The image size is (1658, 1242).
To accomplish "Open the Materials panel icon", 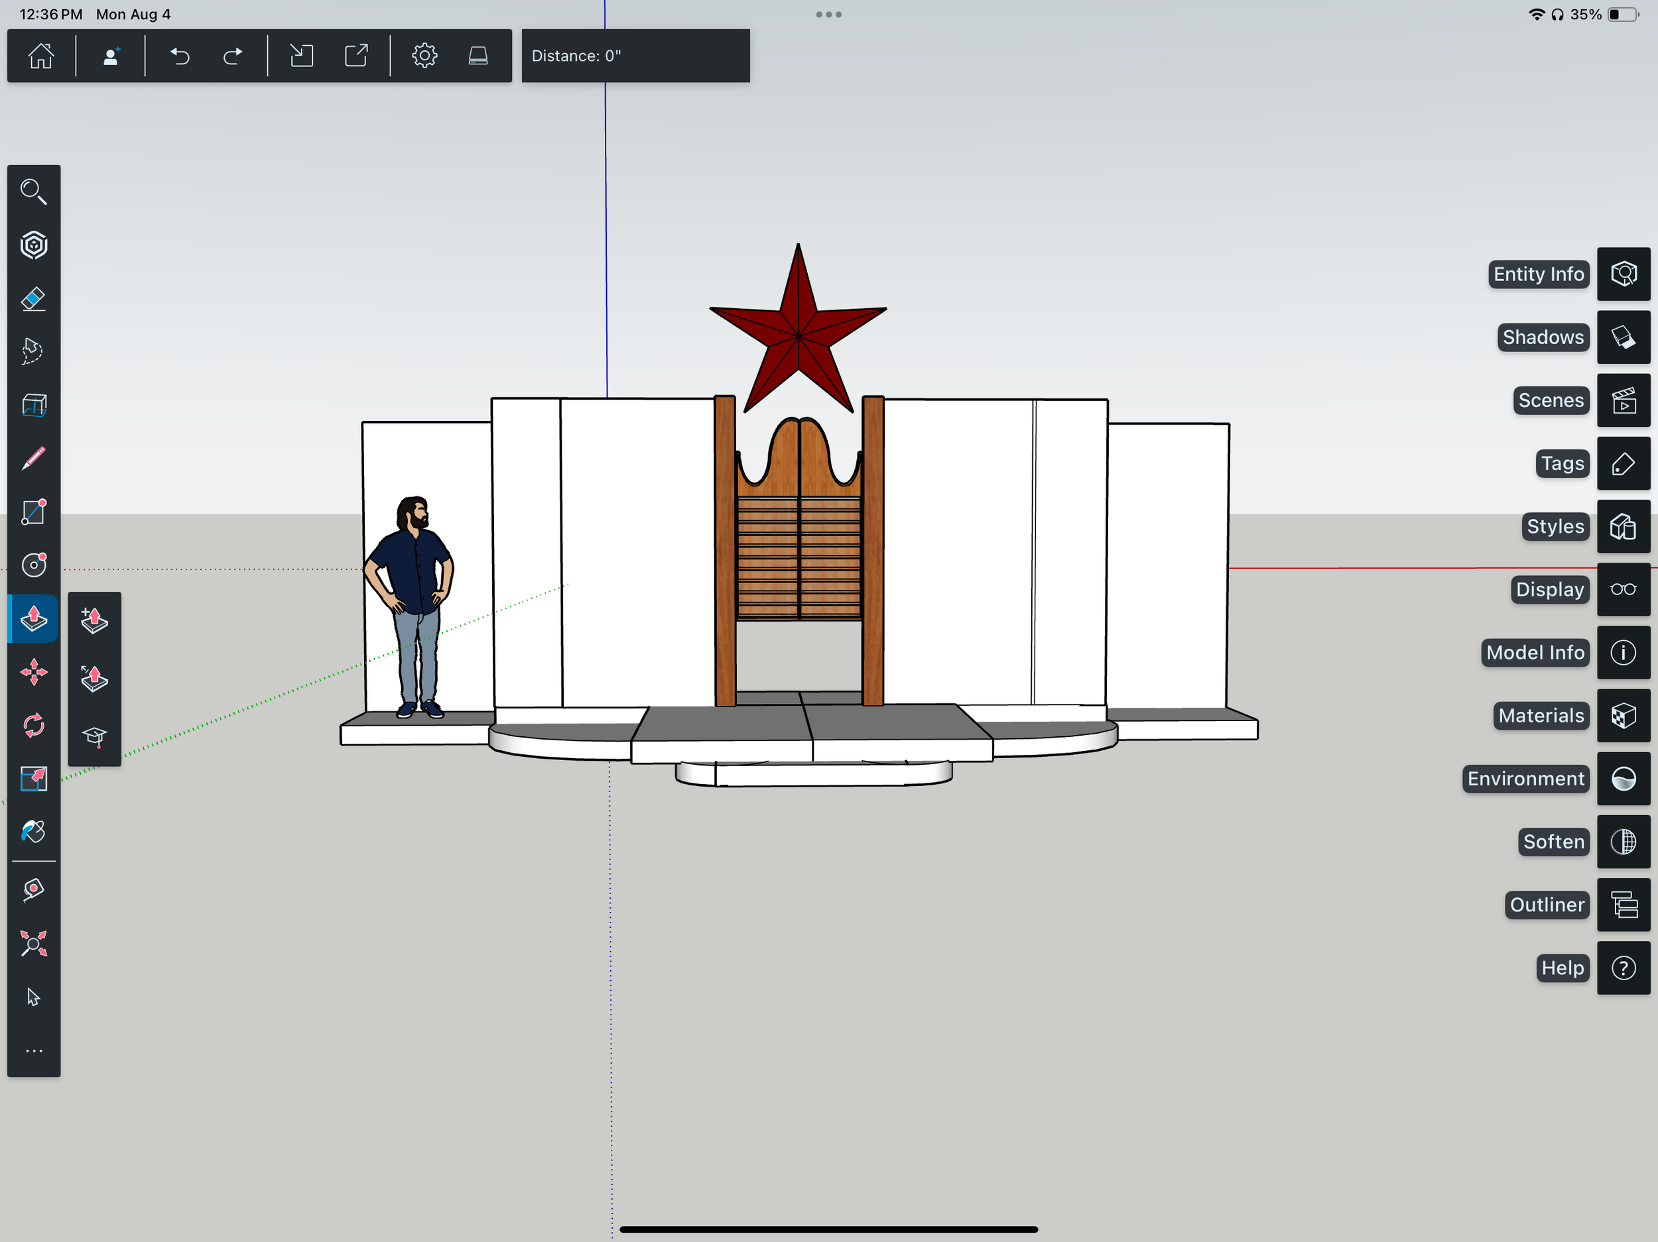I will pos(1624,716).
